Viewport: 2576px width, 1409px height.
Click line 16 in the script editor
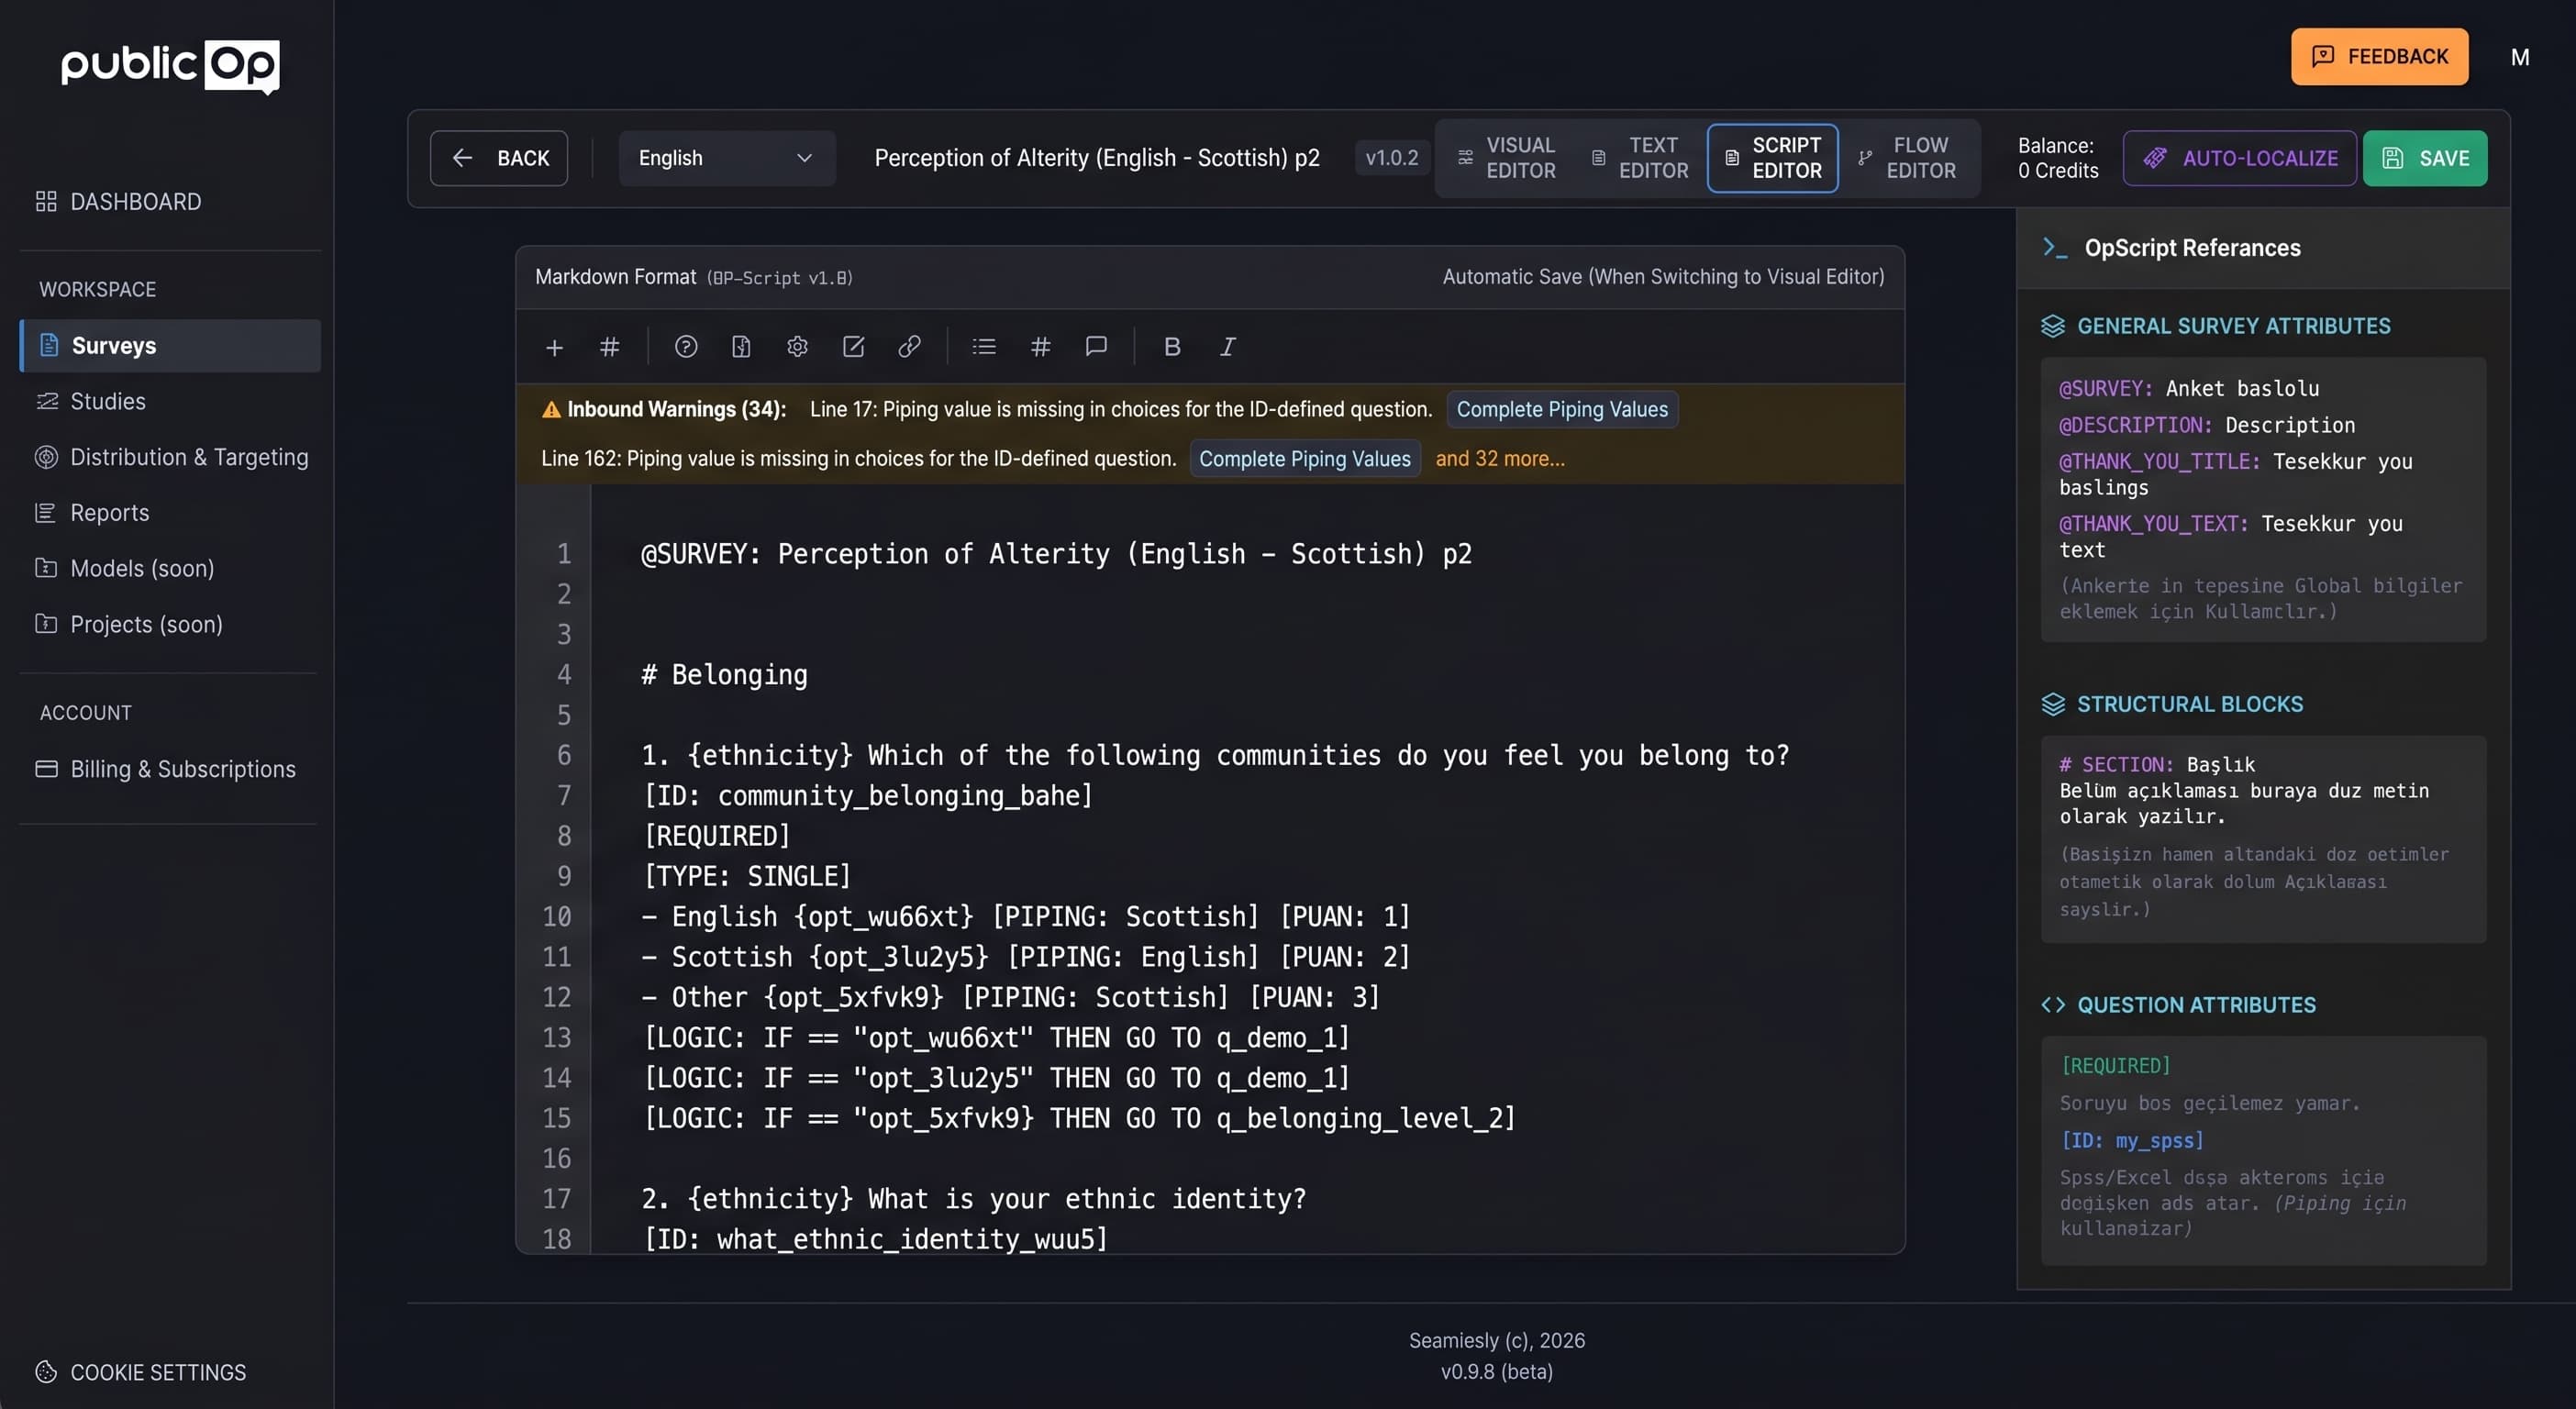click(900, 1158)
